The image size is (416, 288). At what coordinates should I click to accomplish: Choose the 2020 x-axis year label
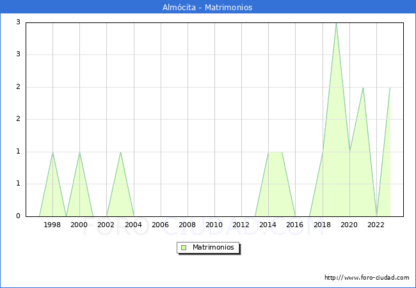tap(349, 225)
